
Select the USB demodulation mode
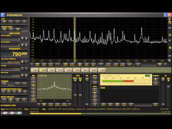76,70
